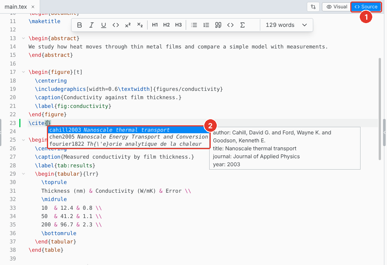Click the left panel collapse handle
Image resolution: width=387 pixels, height=265 pixels.
1,132
